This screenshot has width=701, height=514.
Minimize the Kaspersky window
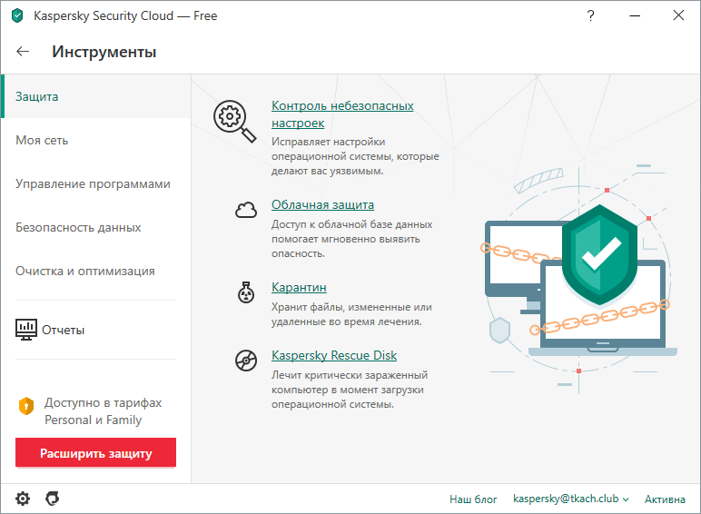(x=635, y=15)
